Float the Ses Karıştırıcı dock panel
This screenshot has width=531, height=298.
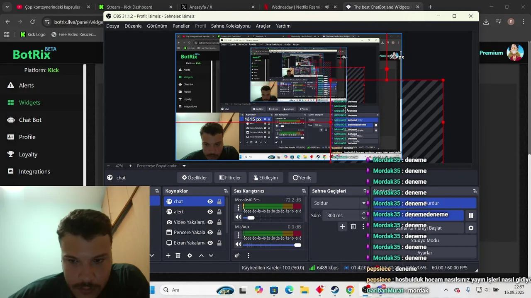point(304,191)
